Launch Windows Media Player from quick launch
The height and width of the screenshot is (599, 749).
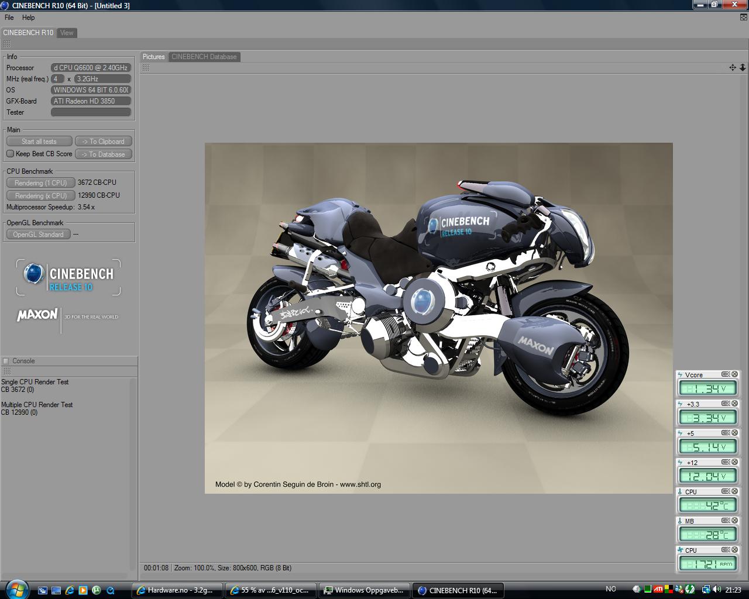coord(83,590)
